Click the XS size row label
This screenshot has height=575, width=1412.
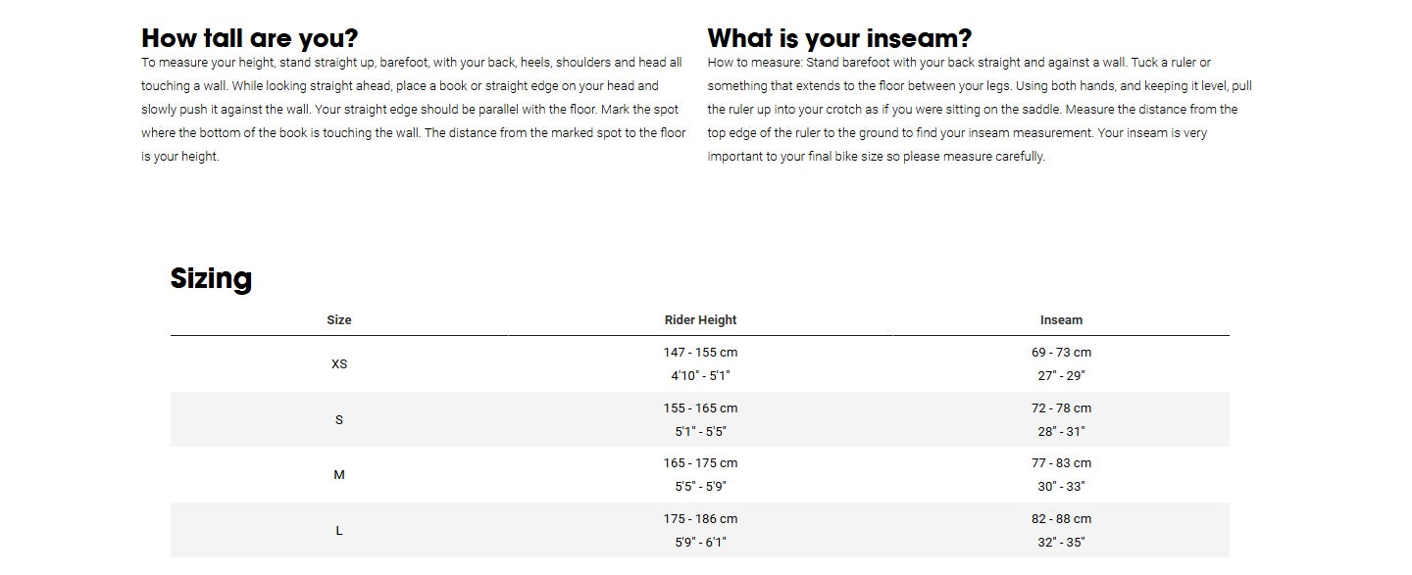coord(339,364)
